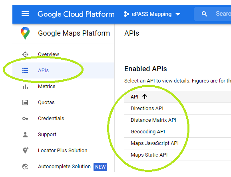This screenshot has height=177, width=231.
Task: Open the Support menu item
Action: point(64,135)
